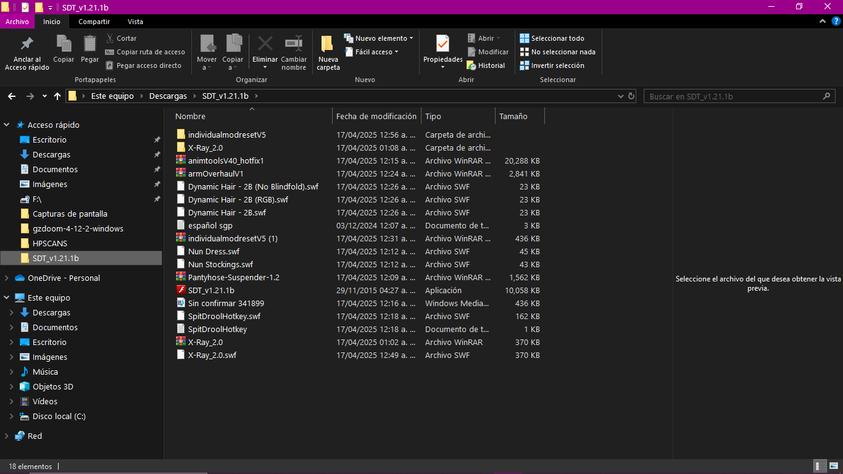Click Invertir selección

tap(552, 65)
